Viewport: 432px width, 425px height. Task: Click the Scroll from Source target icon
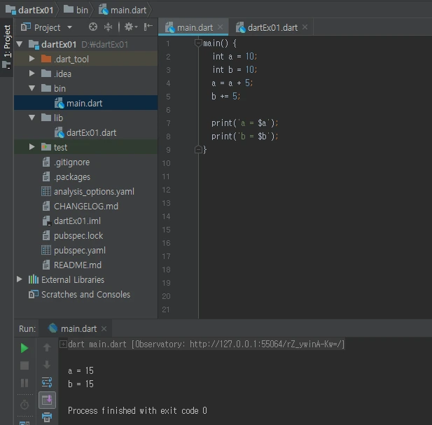pyautogui.click(x=93, y=27)
